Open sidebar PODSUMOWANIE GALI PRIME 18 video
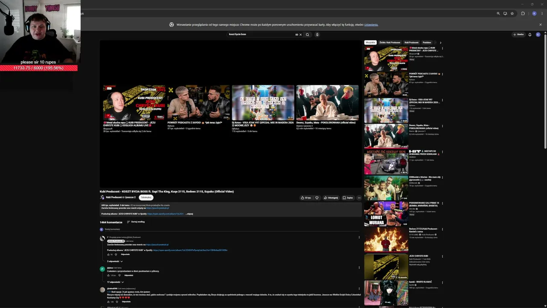Image resolution: width=547 pixels, height=308 pixels. 386,214
